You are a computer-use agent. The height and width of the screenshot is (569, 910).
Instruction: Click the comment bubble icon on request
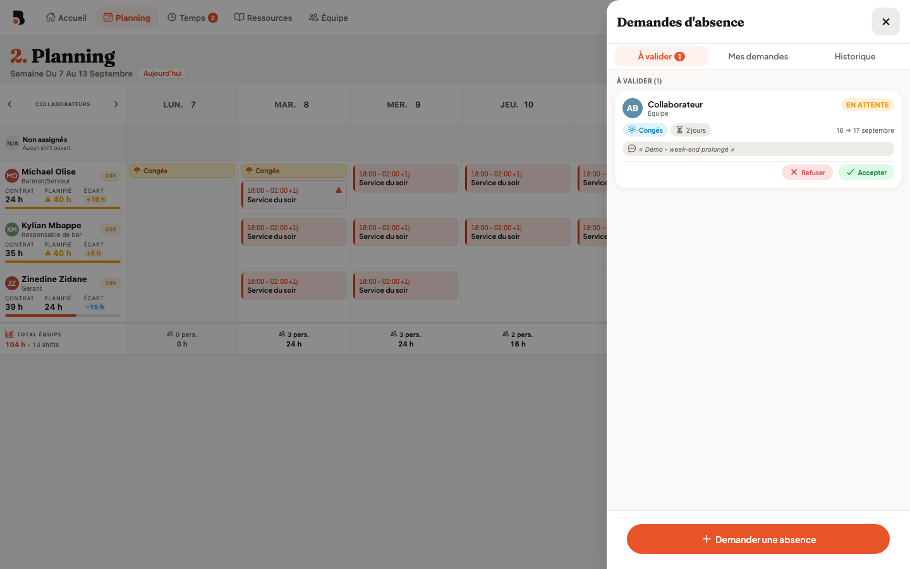point(632,149)
